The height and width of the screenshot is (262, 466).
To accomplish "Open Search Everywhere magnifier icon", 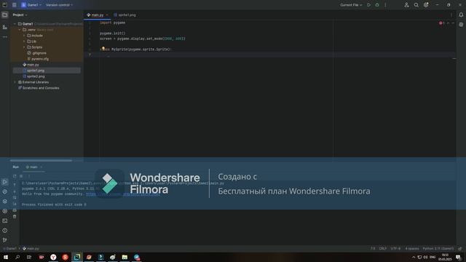I will [x=416, y=5].
